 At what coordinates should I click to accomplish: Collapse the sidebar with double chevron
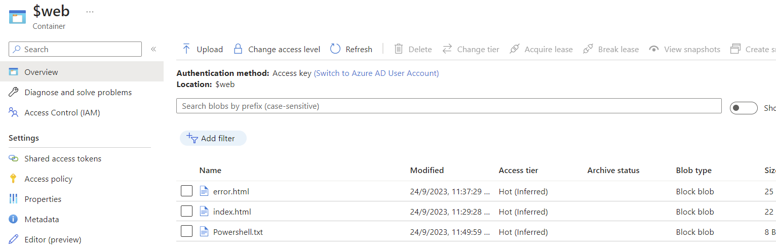(x=153, y=49)
